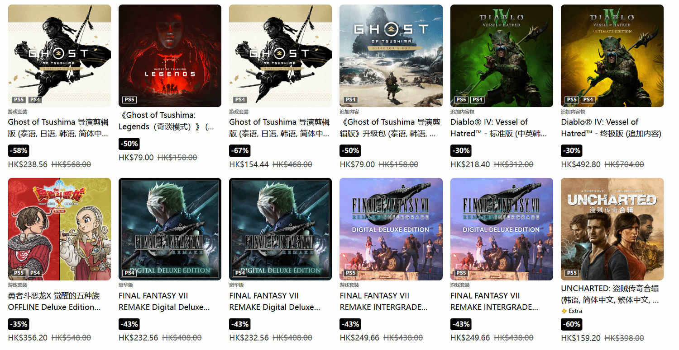Select the Diablo IV standard edition green cover
This screenshot has height=350, width=679.
pyautogui.click(x=502, y=56)
